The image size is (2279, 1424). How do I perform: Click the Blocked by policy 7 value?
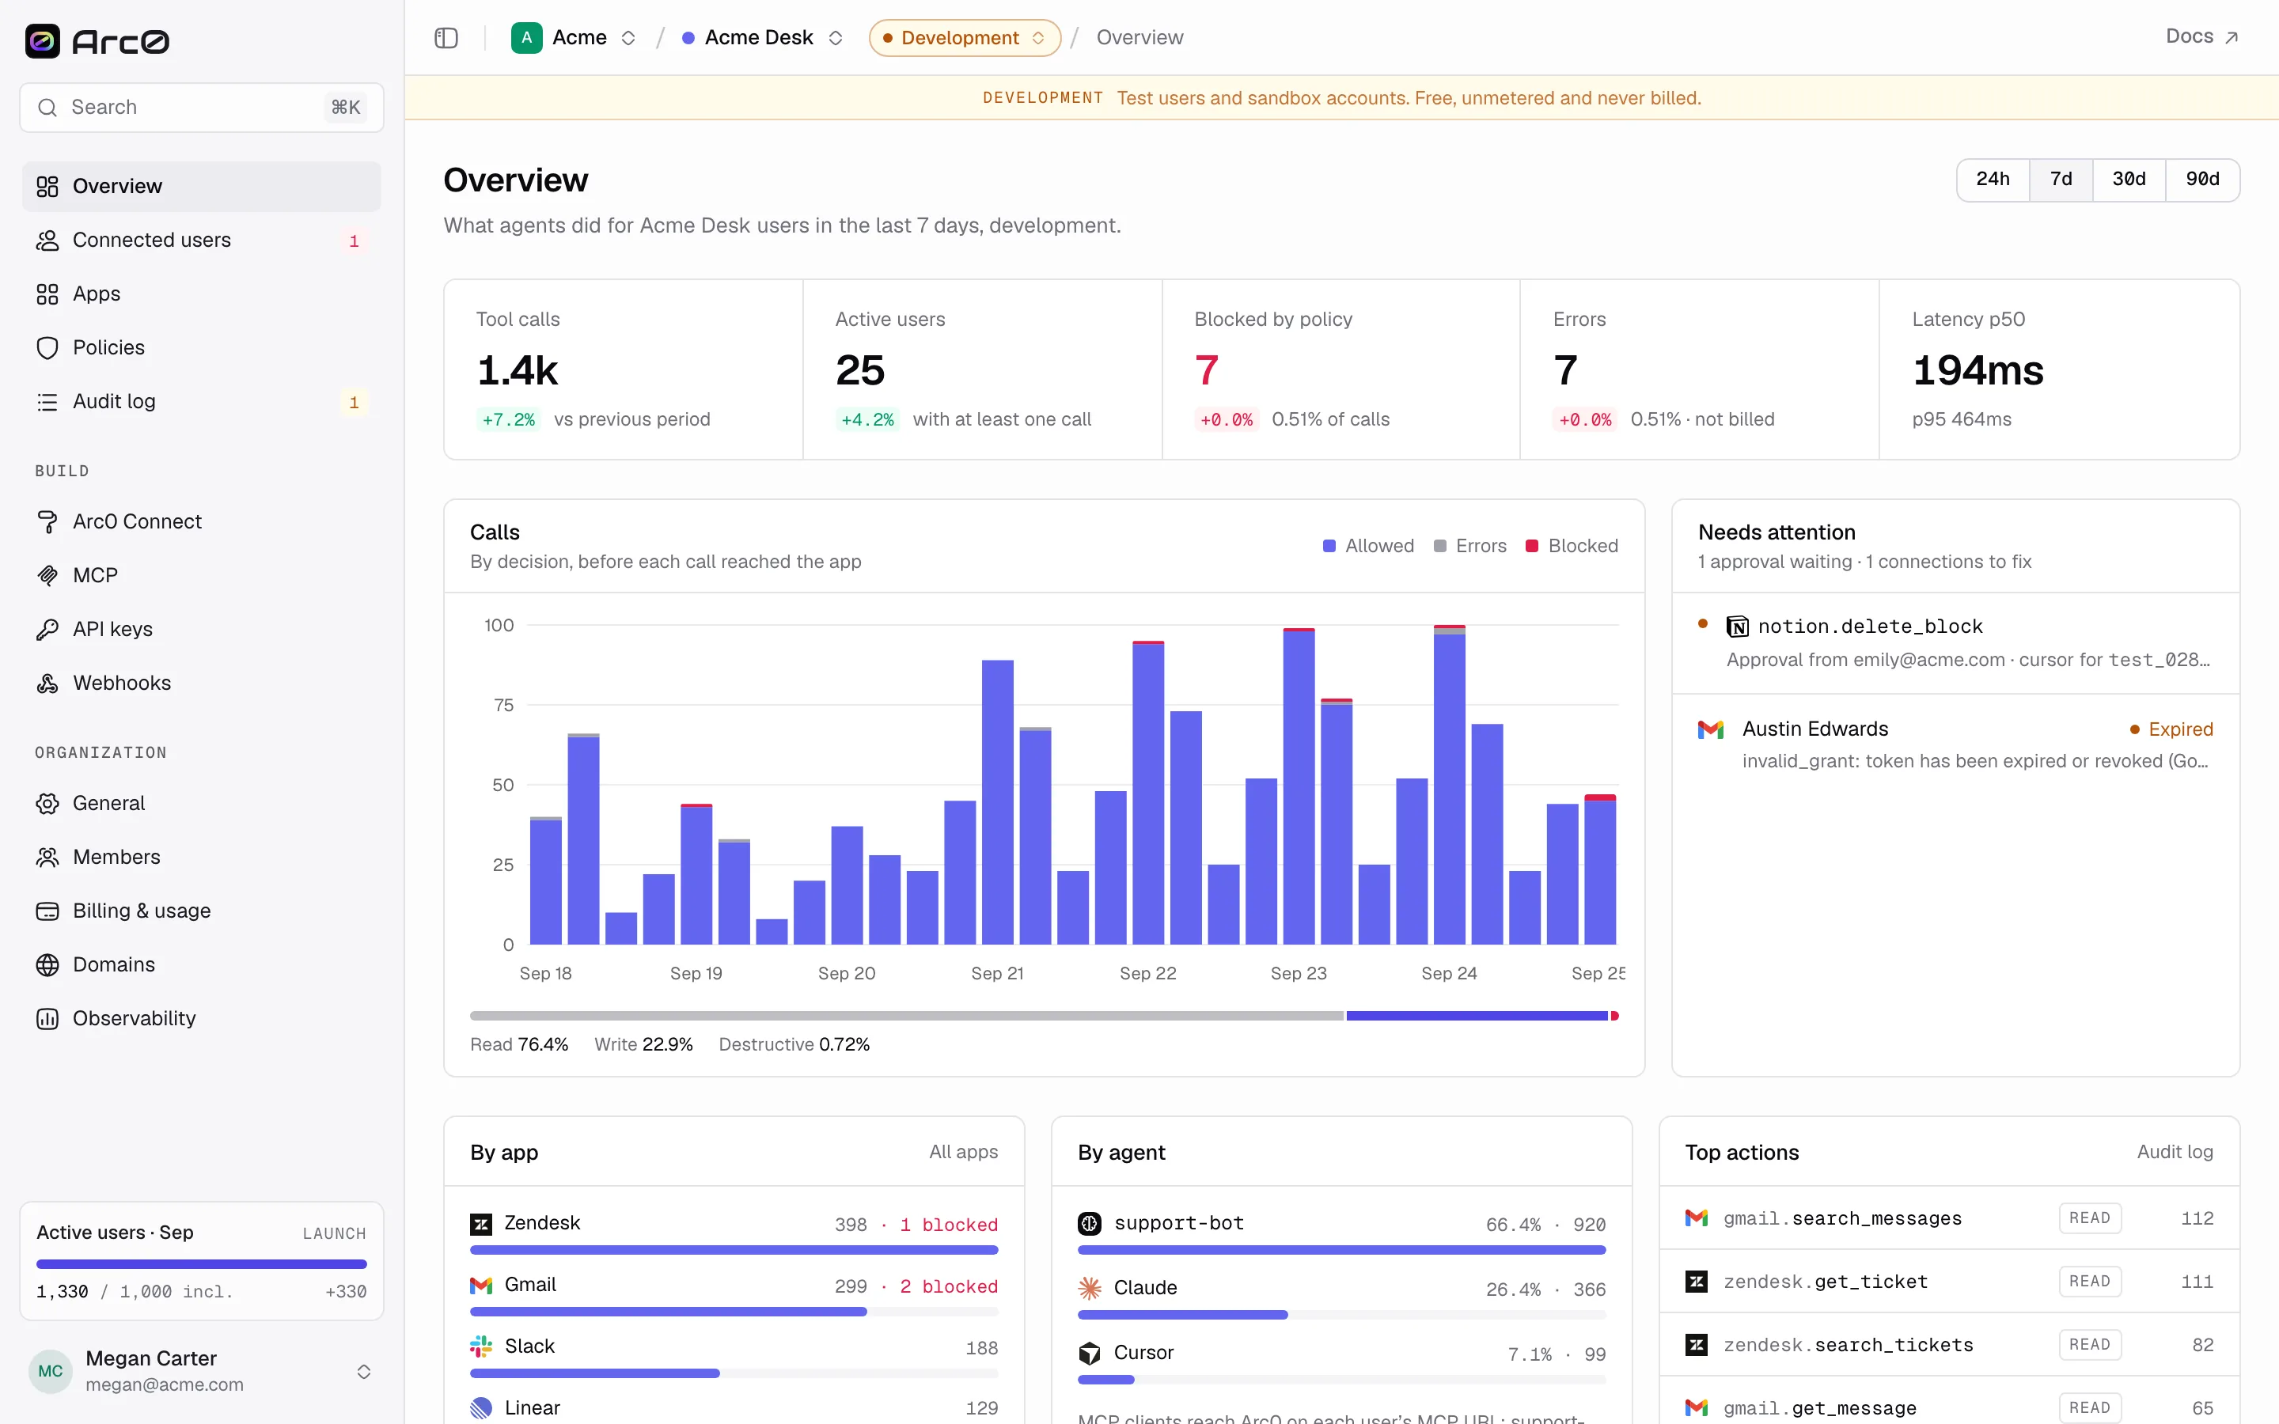(x=1206, y=370)
